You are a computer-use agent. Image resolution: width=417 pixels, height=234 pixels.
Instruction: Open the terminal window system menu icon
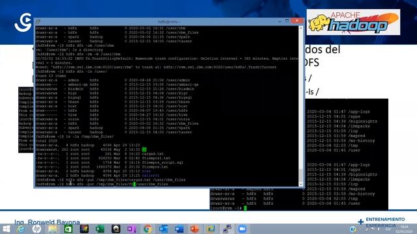[38, 21]
